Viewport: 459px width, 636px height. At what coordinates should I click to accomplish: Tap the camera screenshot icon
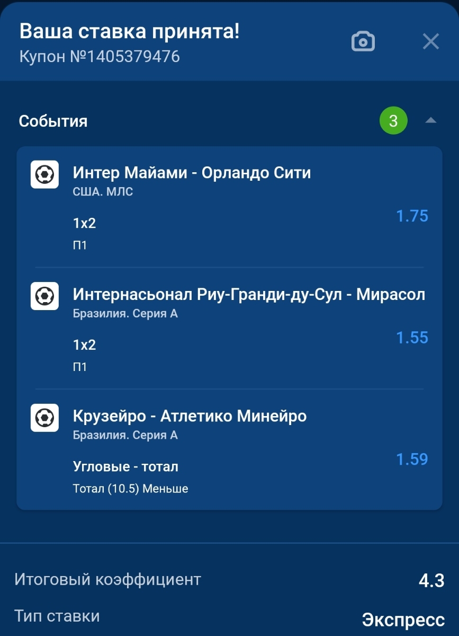(x=363, y=41)
